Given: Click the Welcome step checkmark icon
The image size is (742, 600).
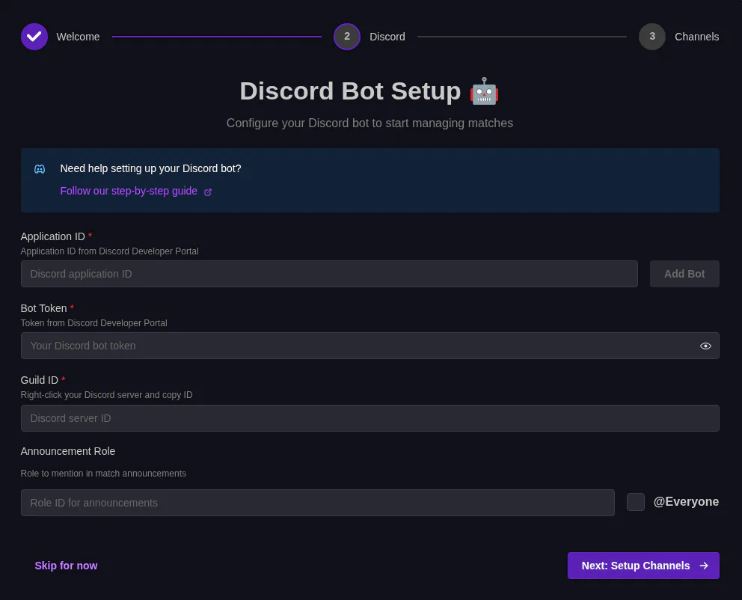Looking at the screenshot, I should pos(34,36).
